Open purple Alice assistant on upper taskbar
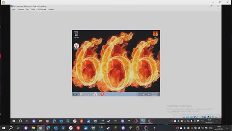This screenshot has width=232, height=131. [34, 121]
